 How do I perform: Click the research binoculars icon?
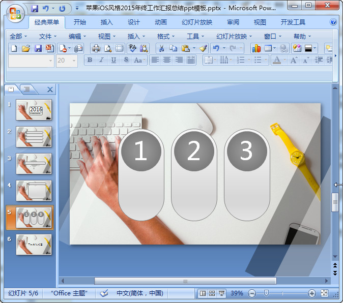[144, 48]
